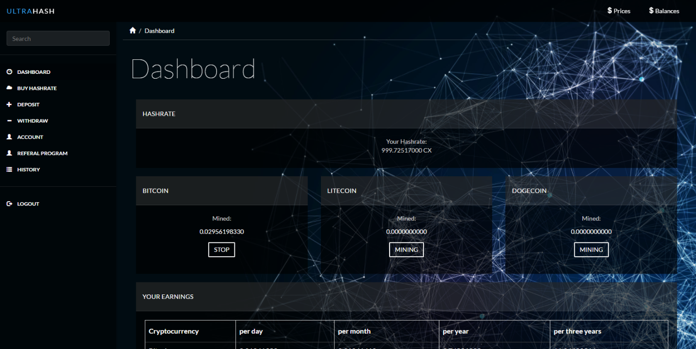Image resolution: width=696 pixels, height=349 pixels.
Task: Open the Balances menu in header
Action: pos(664,11)
